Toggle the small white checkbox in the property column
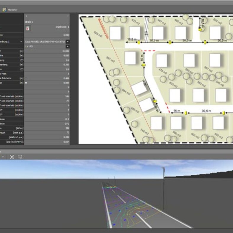Viewport: 233px width, 233px height. tap(26, 83)
